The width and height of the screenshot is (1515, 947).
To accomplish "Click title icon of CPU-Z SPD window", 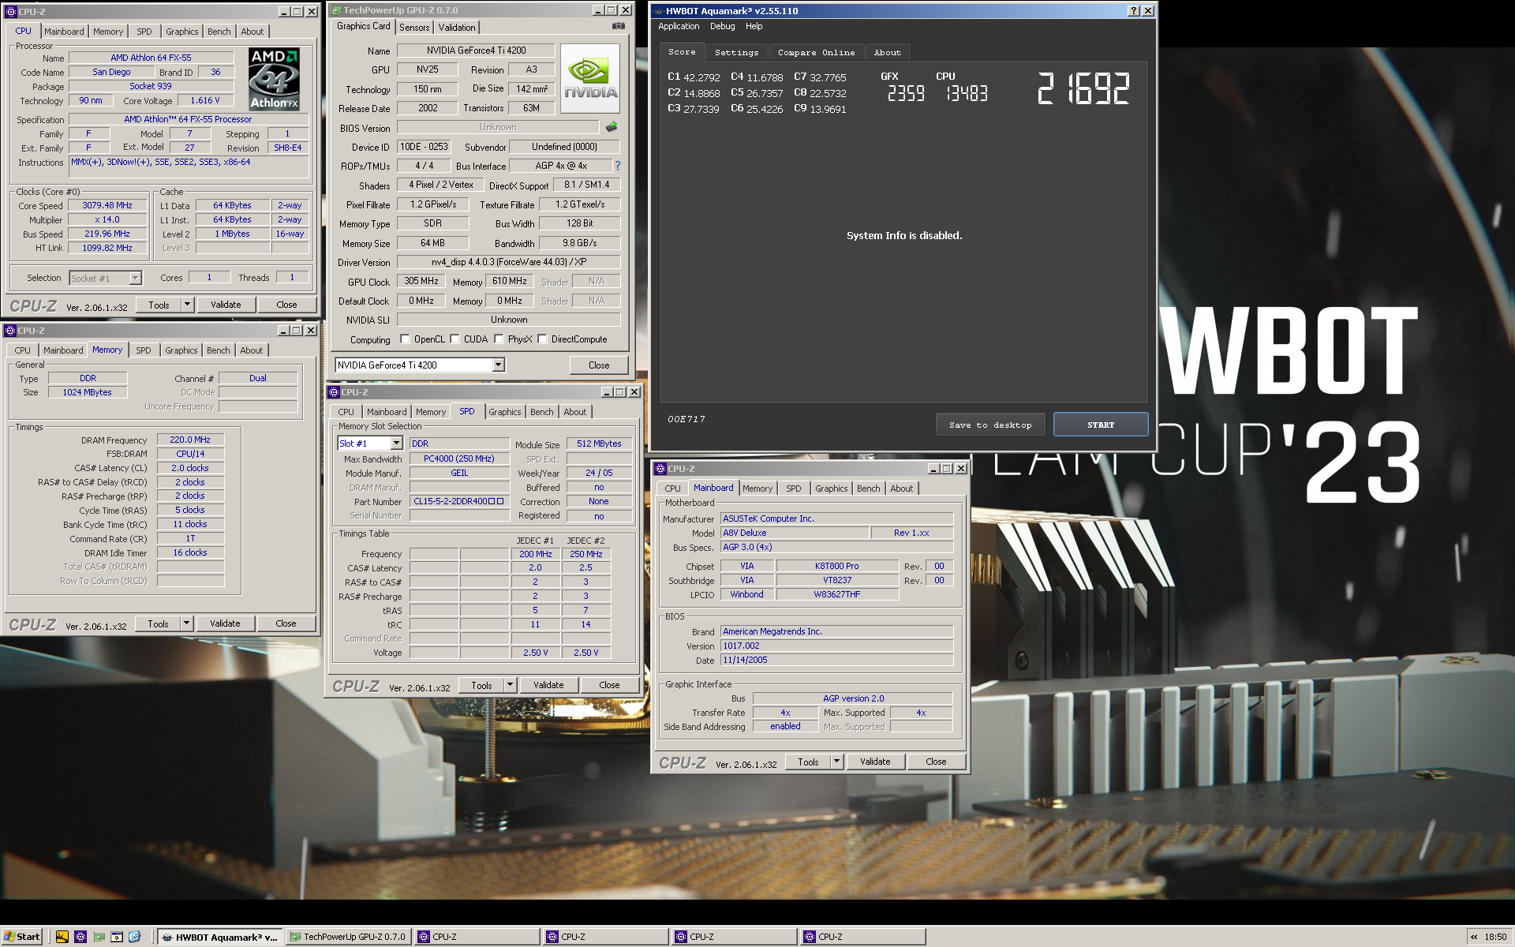I will click(x=334, y=392).
